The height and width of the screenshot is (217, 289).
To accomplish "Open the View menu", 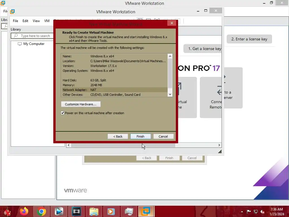I will click(x=36, y=21).
